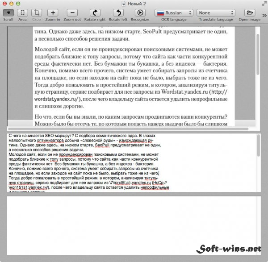Click in the empty translation text area
The width and height of the screenshot is (268, 262).
coord(132,225)
